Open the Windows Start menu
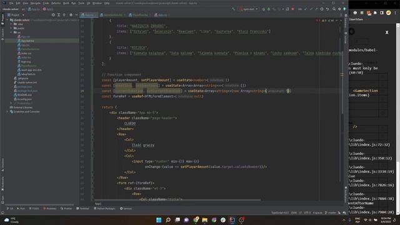This screenshot has width=400, height=225. [159, 220]
